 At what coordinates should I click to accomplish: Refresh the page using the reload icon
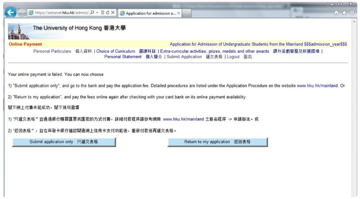107,13
